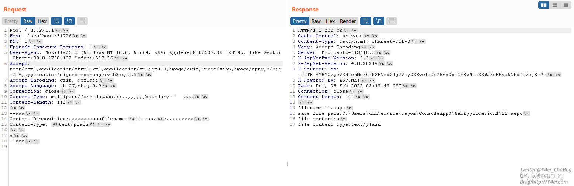The height and width of the screenshot is (186, 574).
Task: Toggle word wrap icon in Response panel
Action: point(365,21)
